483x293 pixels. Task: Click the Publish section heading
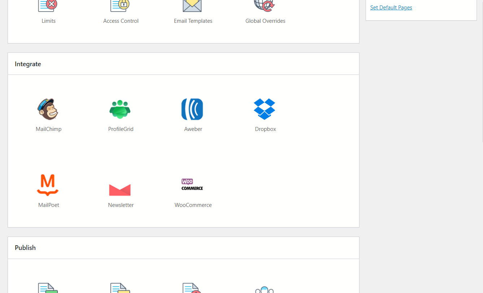click(x=25, y=248)
